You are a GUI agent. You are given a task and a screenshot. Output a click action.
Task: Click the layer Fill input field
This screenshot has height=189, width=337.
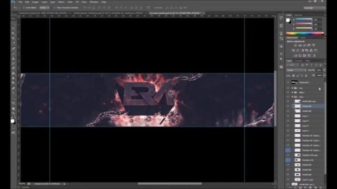(320, 76)
